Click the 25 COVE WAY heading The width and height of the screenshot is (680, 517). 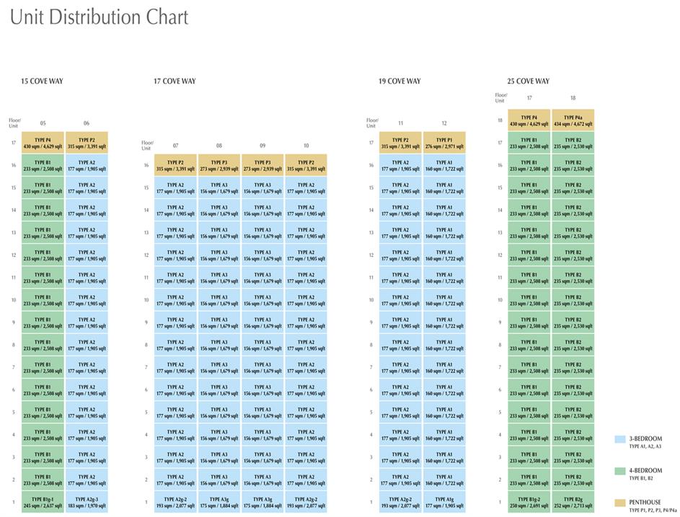tap(528, 81)
